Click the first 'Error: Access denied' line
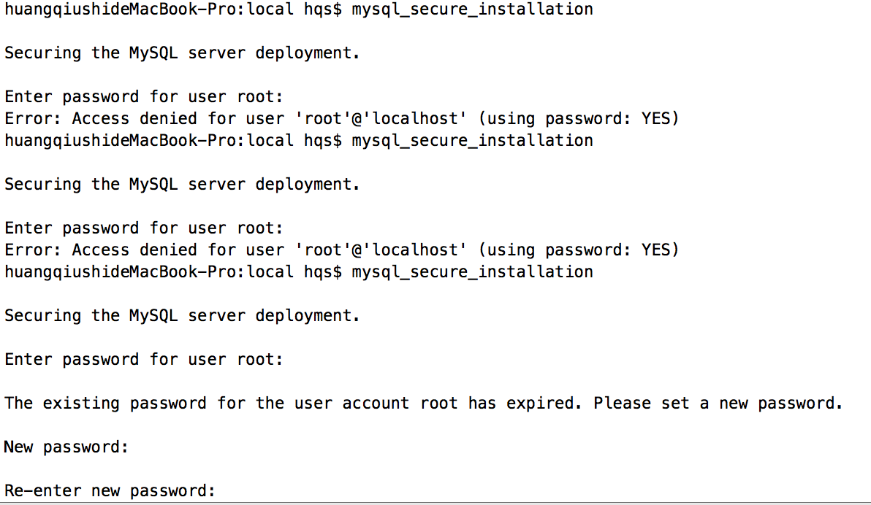Viewport: 871px width, 505px height. click(x=342, y=119)
